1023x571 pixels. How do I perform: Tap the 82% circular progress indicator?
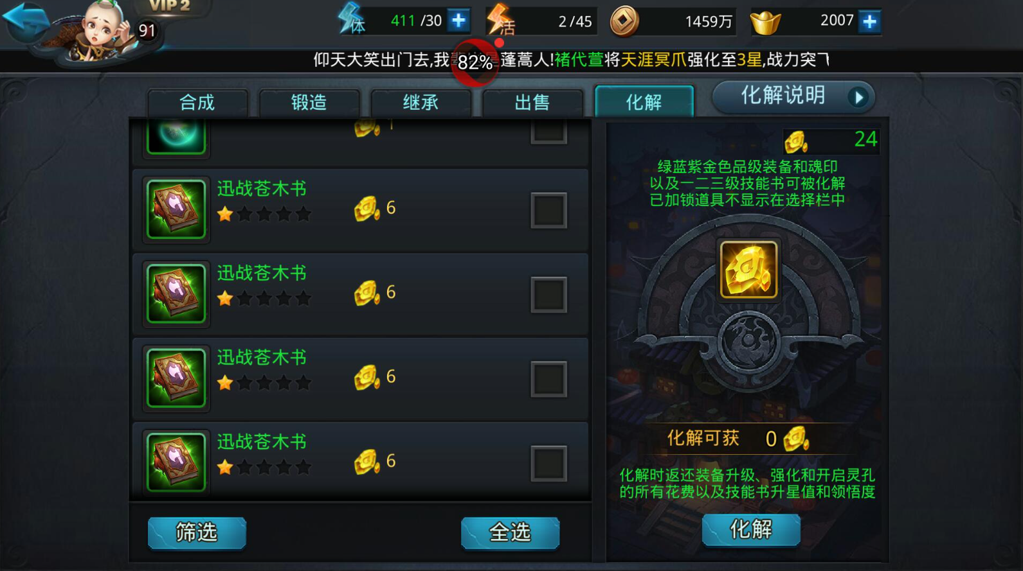pos(475,62)
